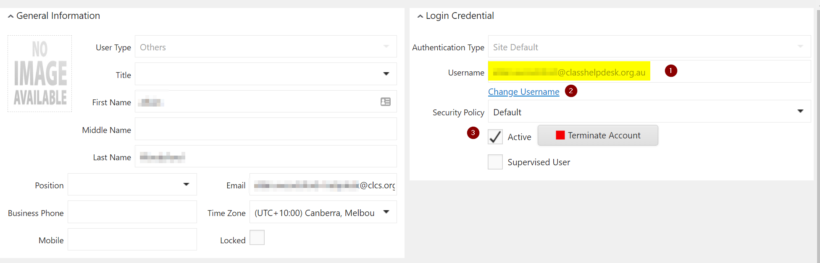Screen dimensions: 820x263
Task: Click inside the Mobile input field
Action: click(x=132, y=240)
